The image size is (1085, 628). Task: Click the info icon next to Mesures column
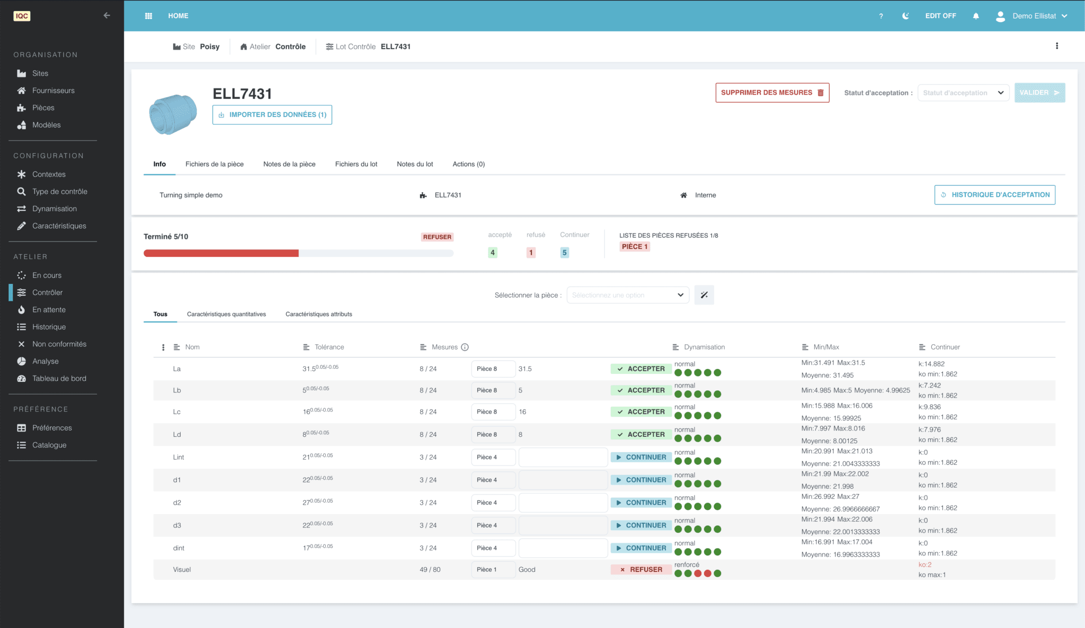[465, 347]
